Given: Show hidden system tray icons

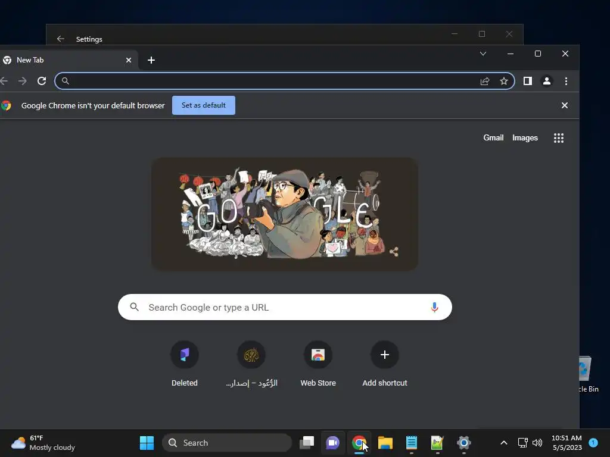Looking at the screenshot, I should coord(503,443).
